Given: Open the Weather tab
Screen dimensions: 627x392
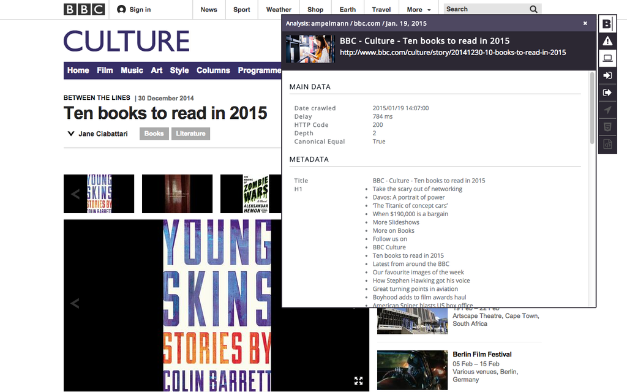Looking at the screenshot, I should (279, 10).
